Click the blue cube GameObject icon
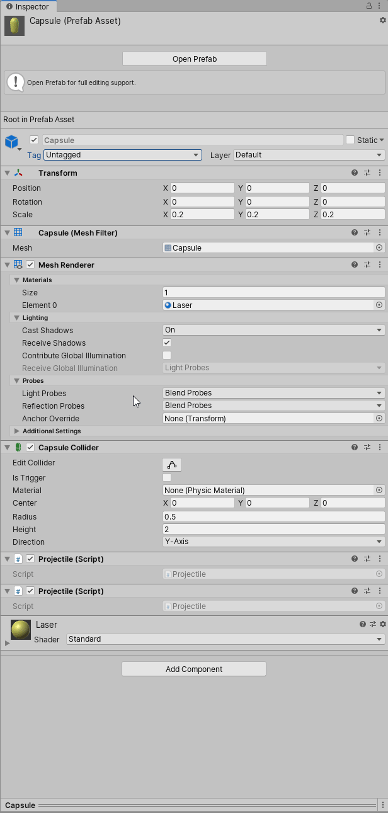The image size is (388, 813). pos(11,140)
